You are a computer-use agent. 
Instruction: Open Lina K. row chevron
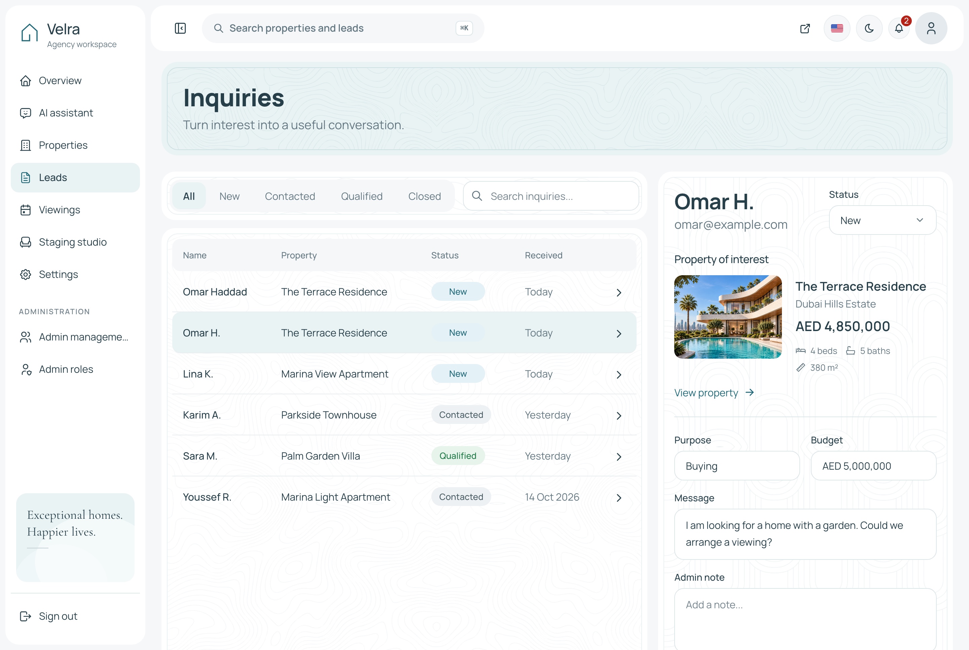pos(619,375)
